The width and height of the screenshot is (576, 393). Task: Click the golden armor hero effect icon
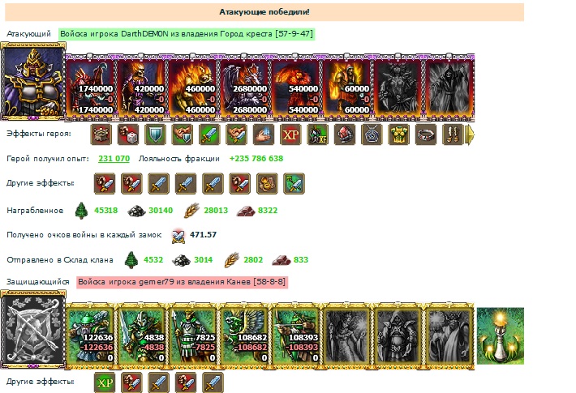pos(399,135)
